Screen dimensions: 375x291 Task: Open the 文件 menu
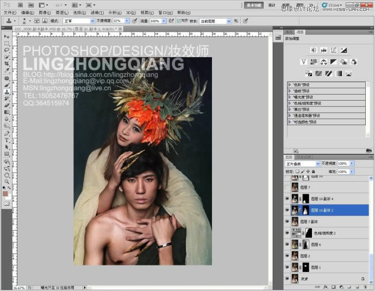click(x=10, y=13)
